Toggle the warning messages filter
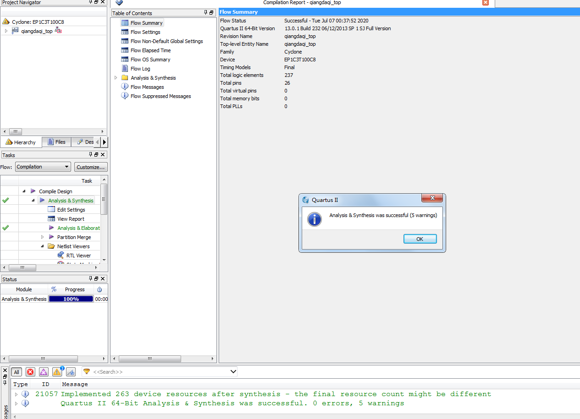580x419 pixels. 57,372
